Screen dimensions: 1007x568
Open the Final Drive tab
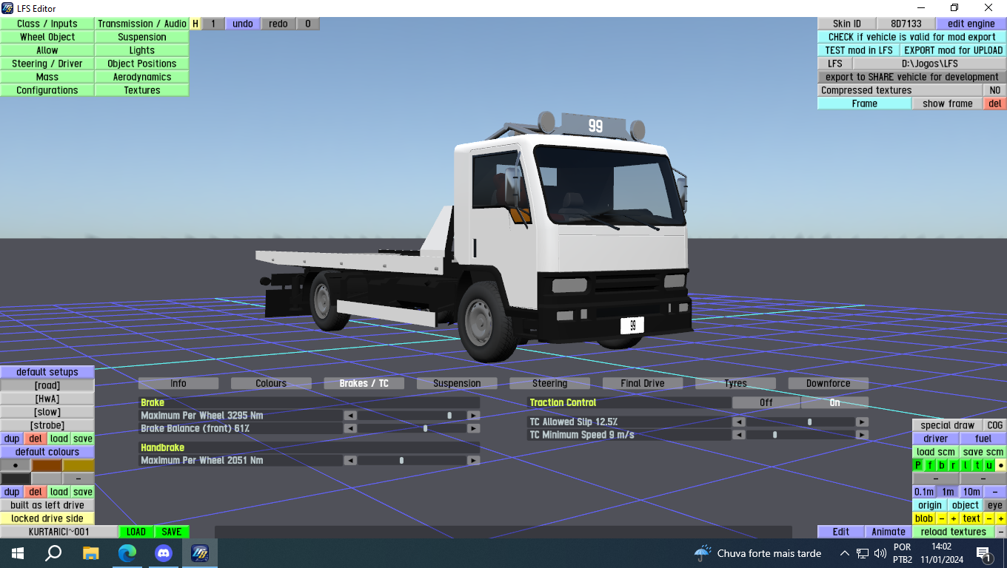click(643, 384)
